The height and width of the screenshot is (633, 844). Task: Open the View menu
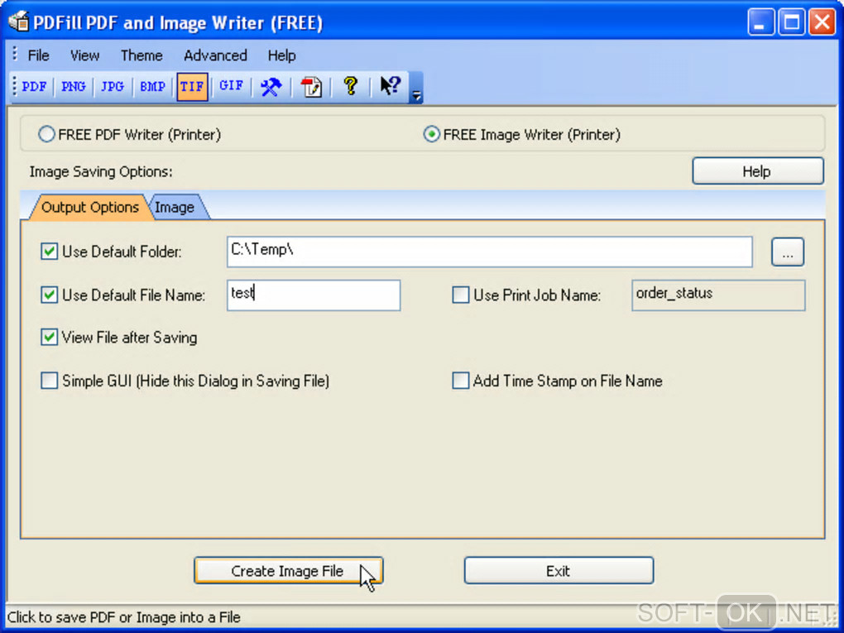[84, 55]
